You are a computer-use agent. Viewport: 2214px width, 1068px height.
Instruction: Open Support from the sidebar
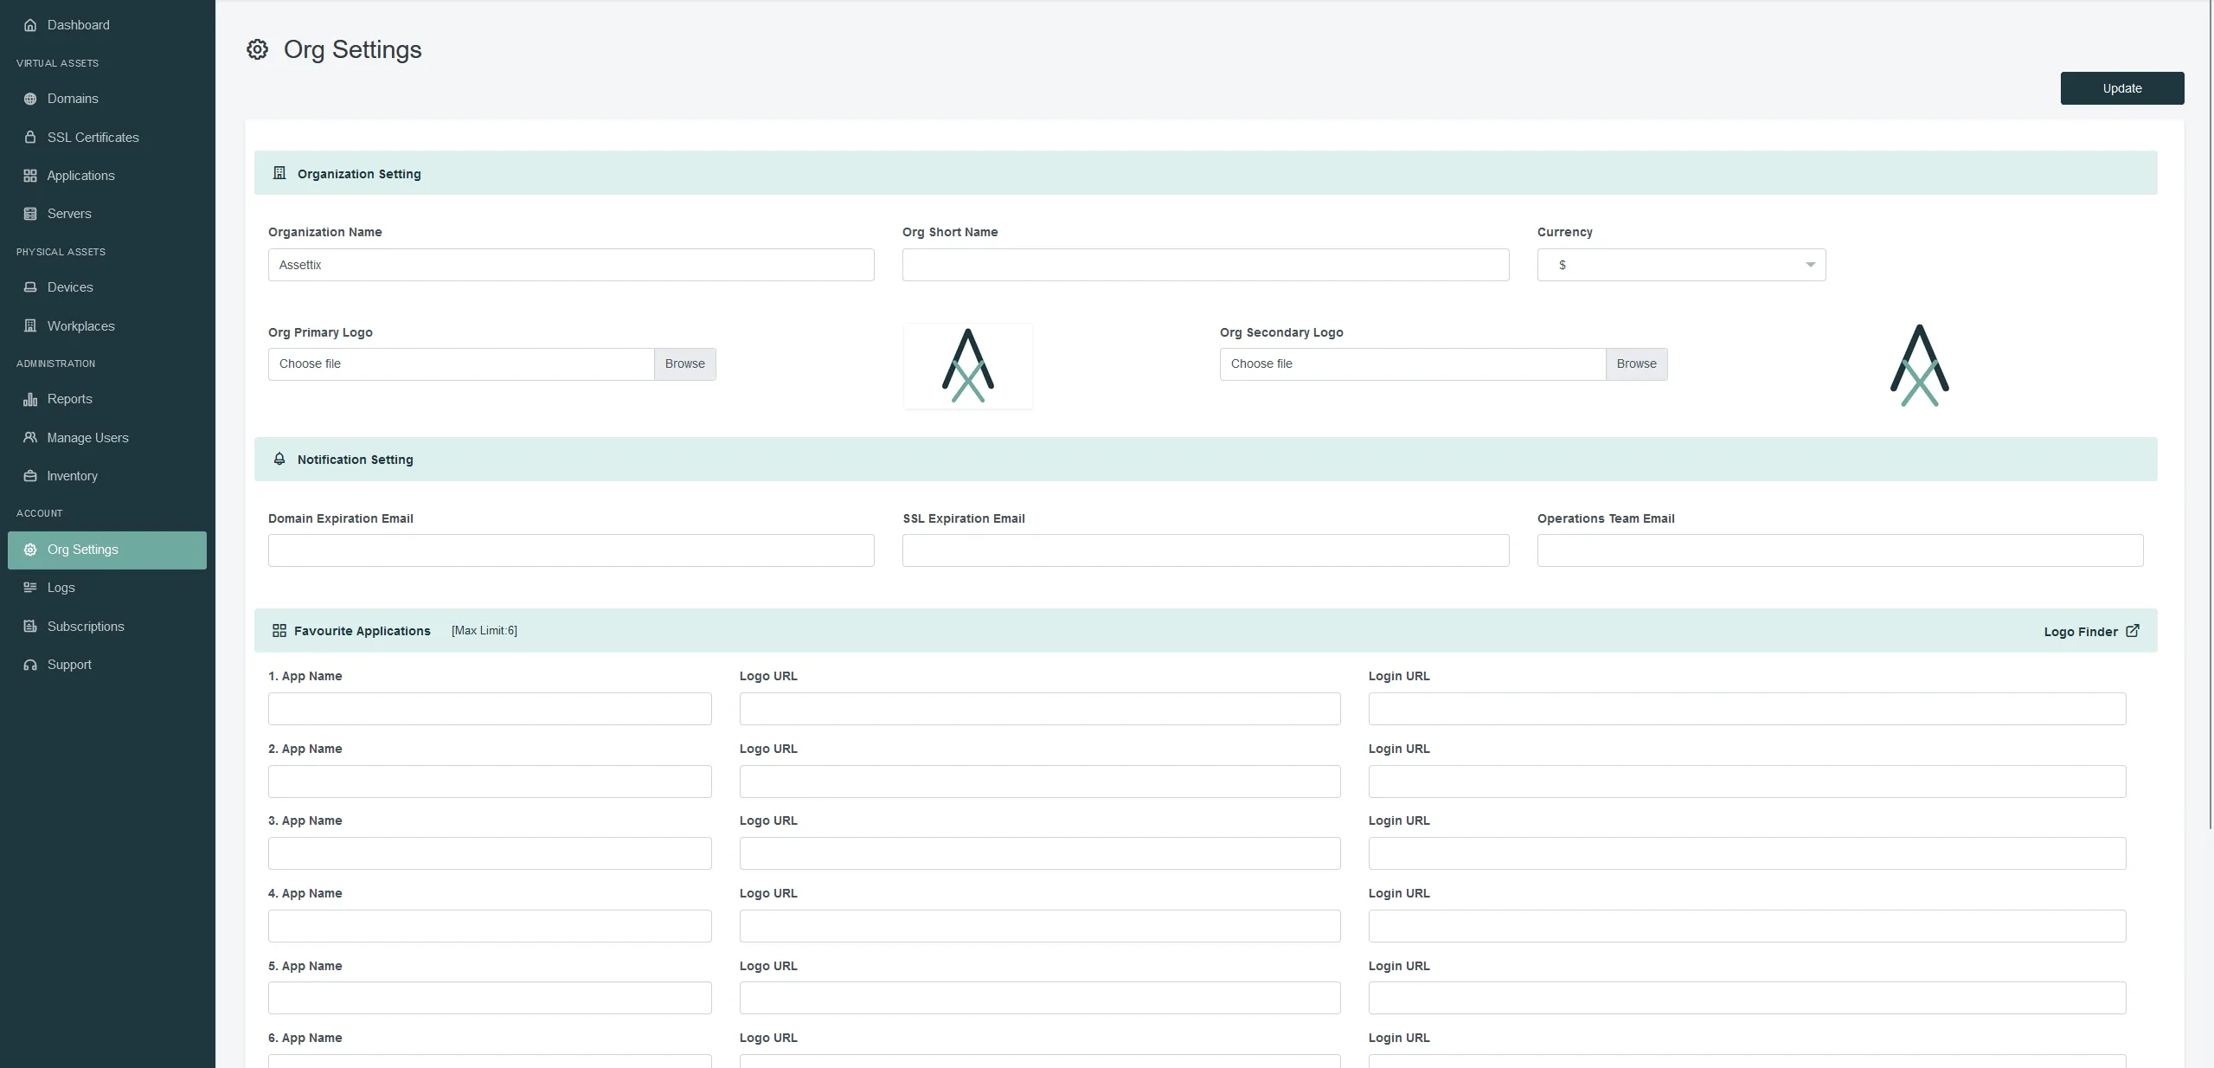107,665
